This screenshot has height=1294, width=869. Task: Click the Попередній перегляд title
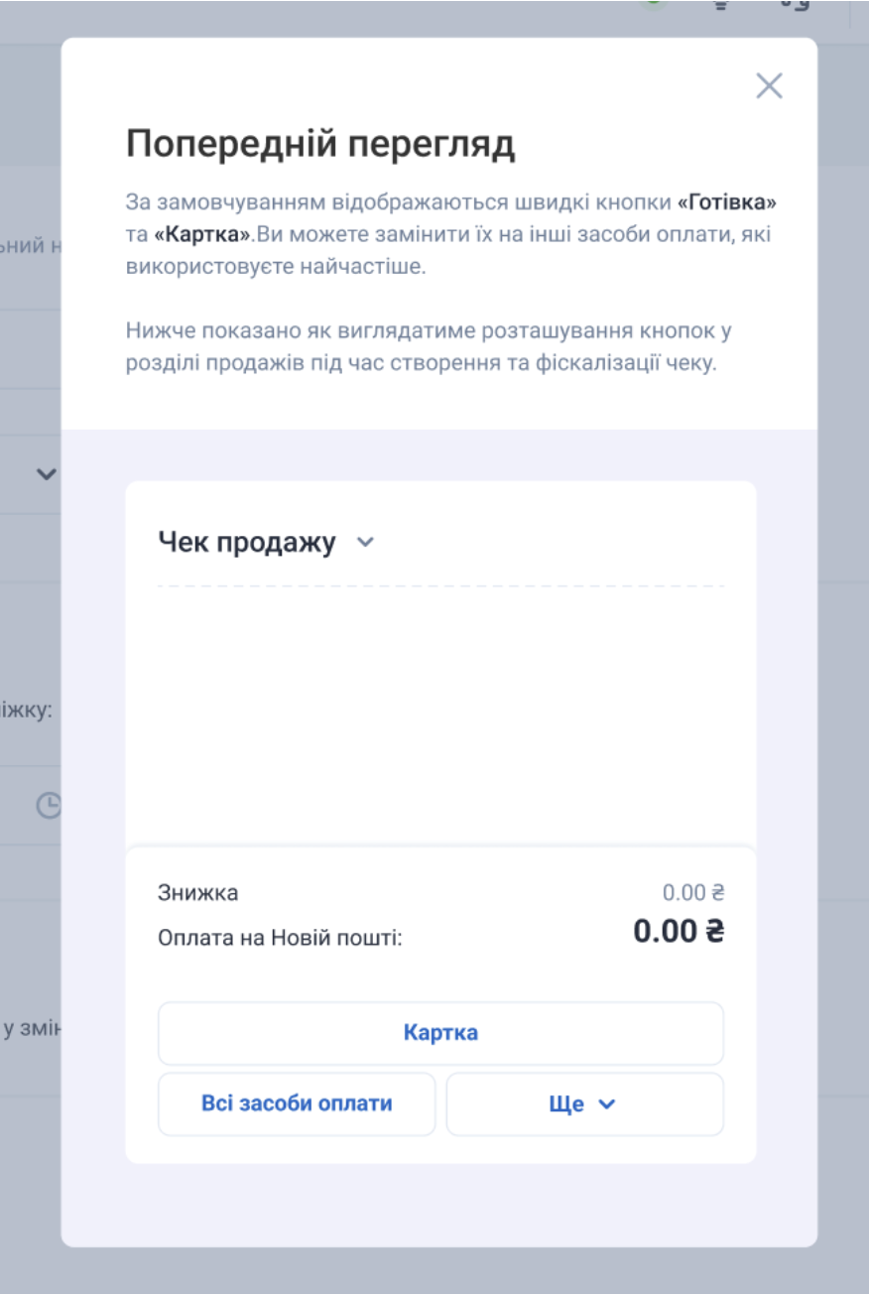[320, 145]
